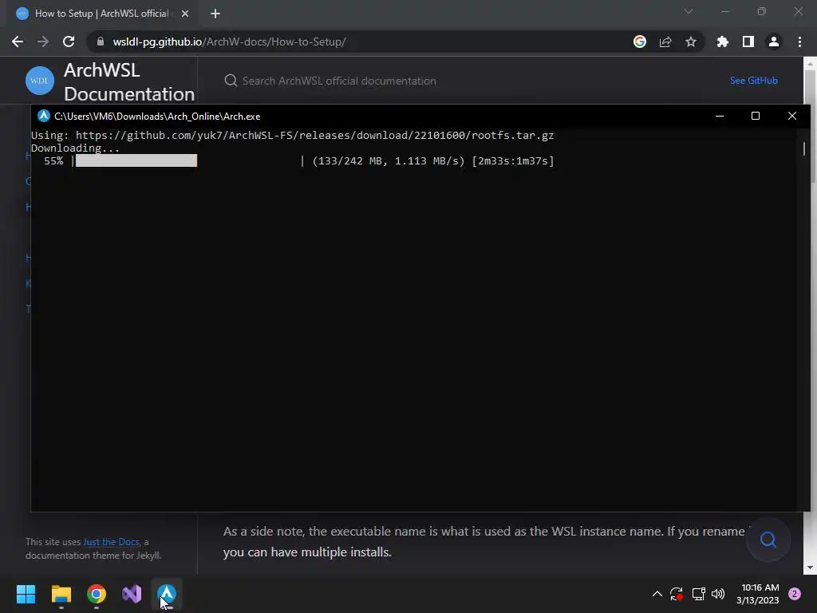Bookmark this tab with star
Screen dimensions: 817x613
click(x=691, y=42)
